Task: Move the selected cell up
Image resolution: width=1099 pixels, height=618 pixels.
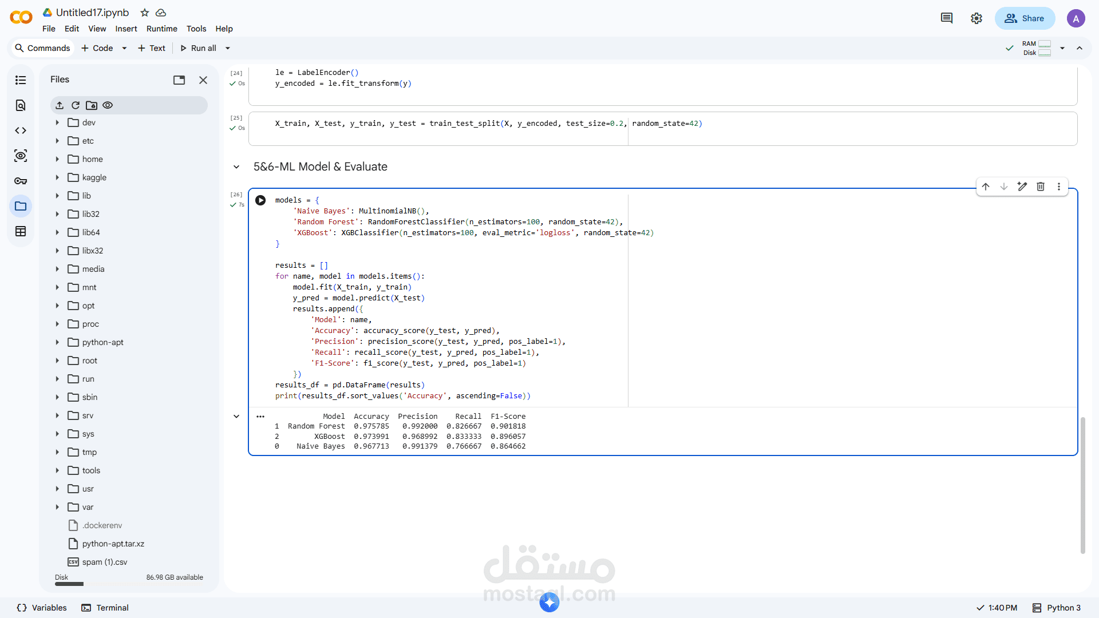Action: click(x=986, y=187)
